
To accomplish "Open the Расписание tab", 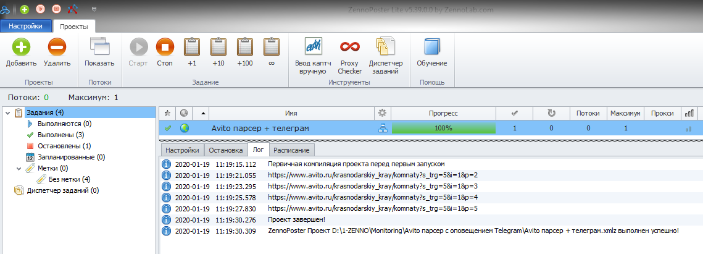I will click(292, 150).
